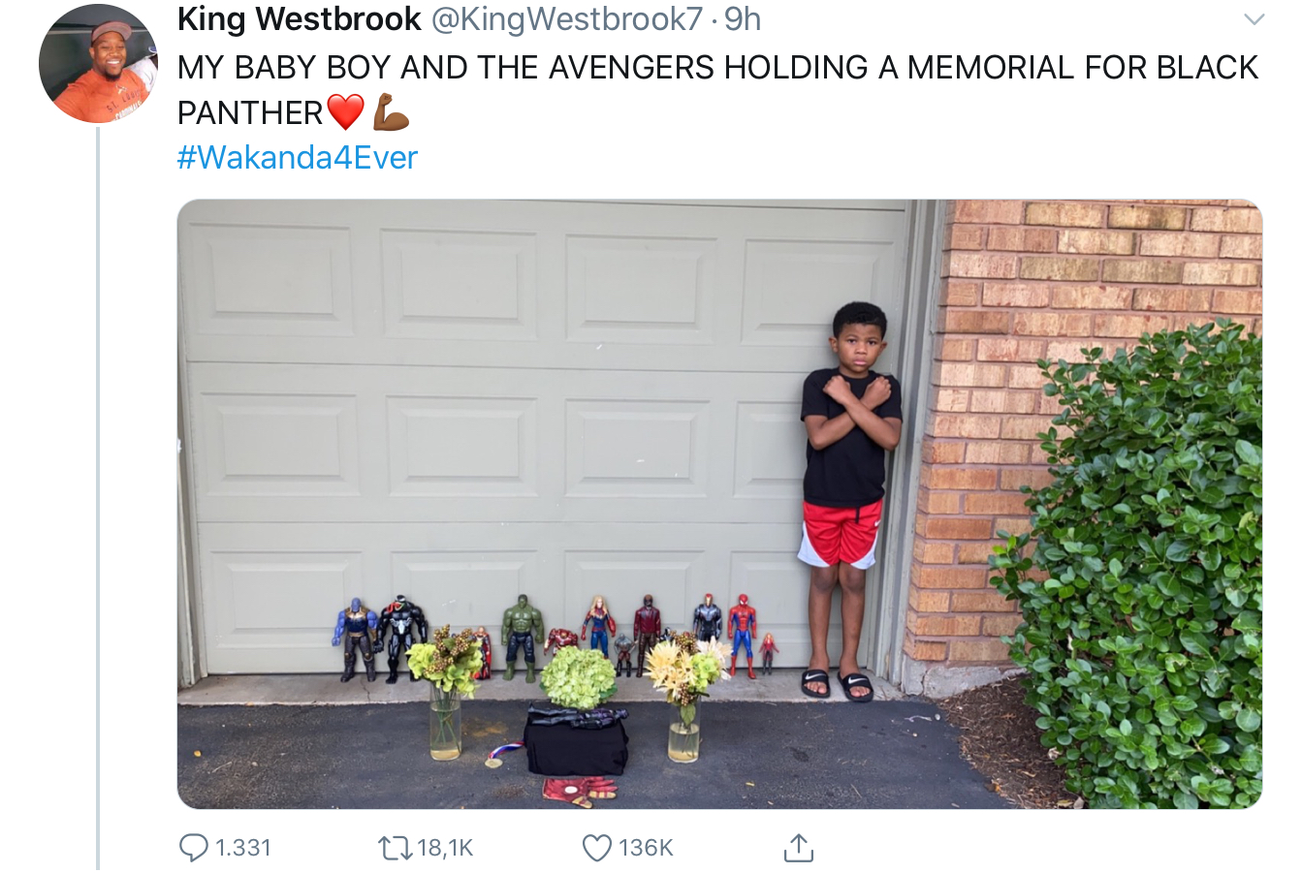Click the vertical thread line below the avatar
This screenshot has height=873, width=1302.
pyautogui.click(x=98, y=499)
